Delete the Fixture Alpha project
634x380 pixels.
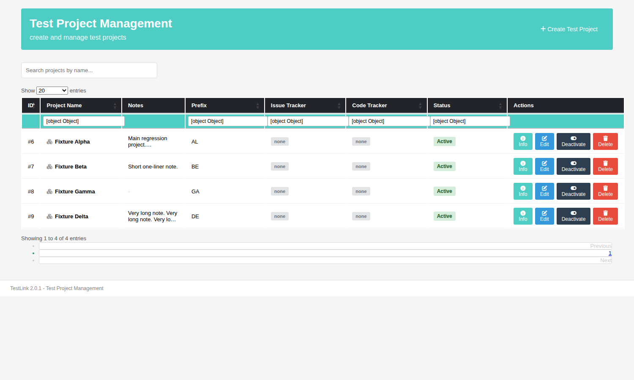pos(605,141)
